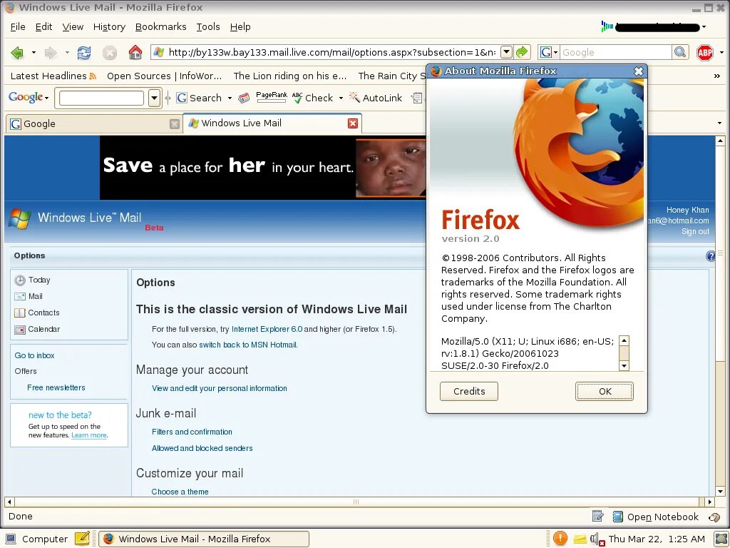Open View and edit your personal information
The width and height of the screenshot is (730, 548).
click(220, 388)
